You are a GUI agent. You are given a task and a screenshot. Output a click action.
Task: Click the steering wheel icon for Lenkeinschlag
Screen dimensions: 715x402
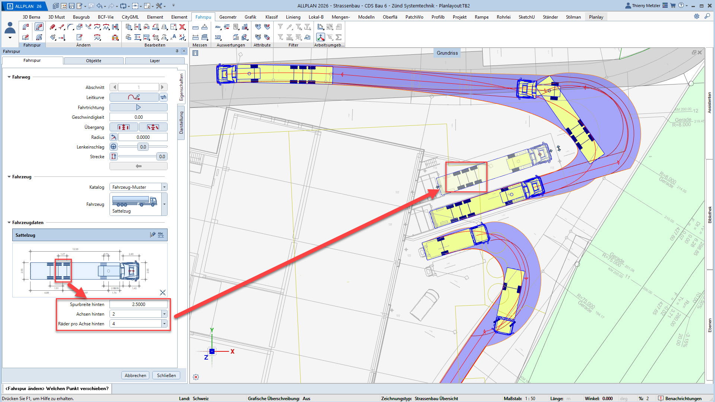click(114, 147)
